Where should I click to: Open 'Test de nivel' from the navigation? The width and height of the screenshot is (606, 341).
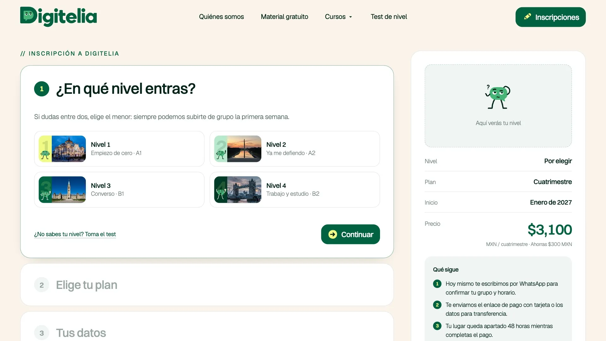point(389,17)
